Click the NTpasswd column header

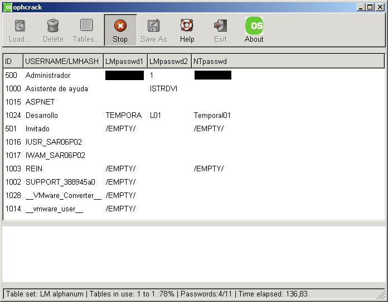[288, 61]
